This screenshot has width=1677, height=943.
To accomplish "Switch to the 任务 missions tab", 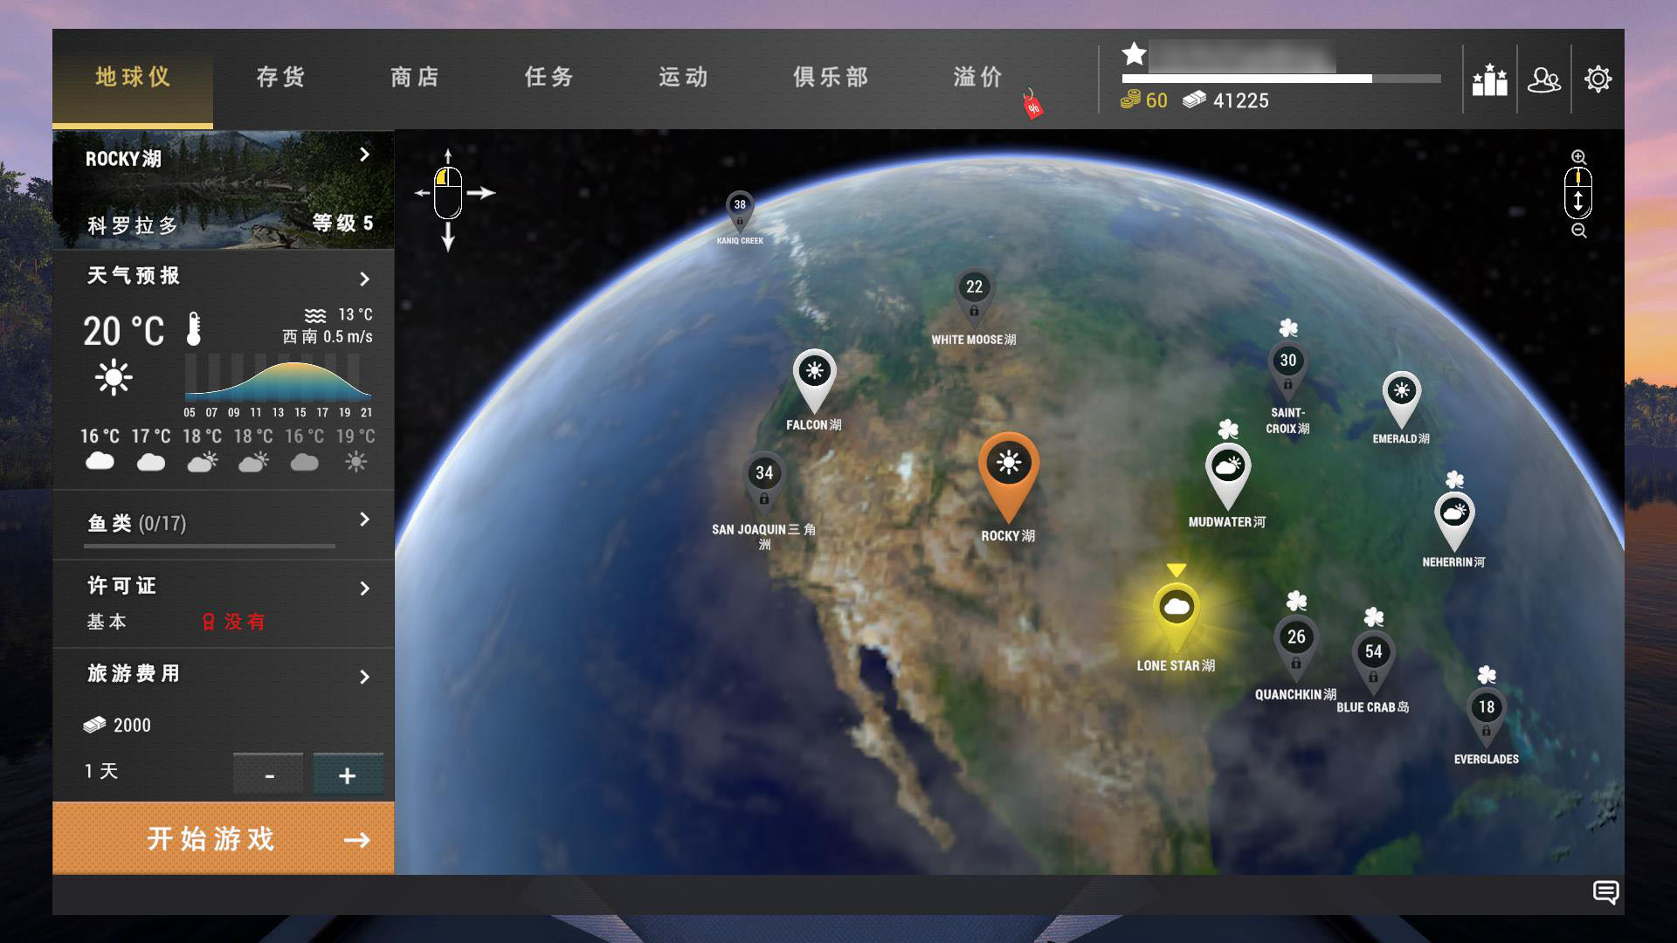I will 549,78.
